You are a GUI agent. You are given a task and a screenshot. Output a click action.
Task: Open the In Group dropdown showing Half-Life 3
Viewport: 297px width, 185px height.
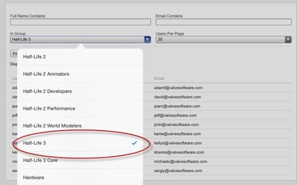point(81,40)
